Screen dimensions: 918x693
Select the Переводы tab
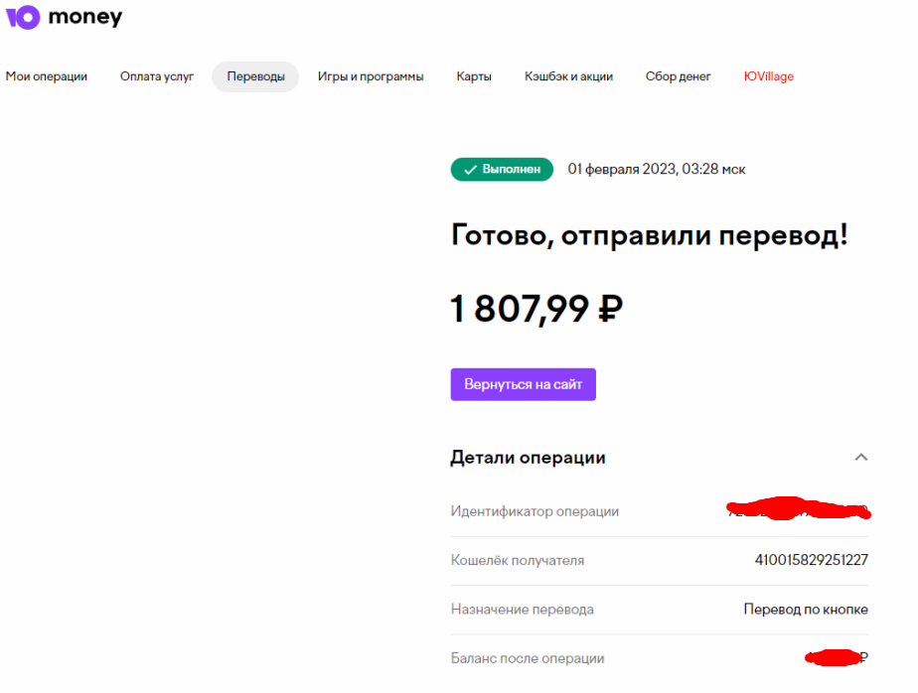point(255,76)
